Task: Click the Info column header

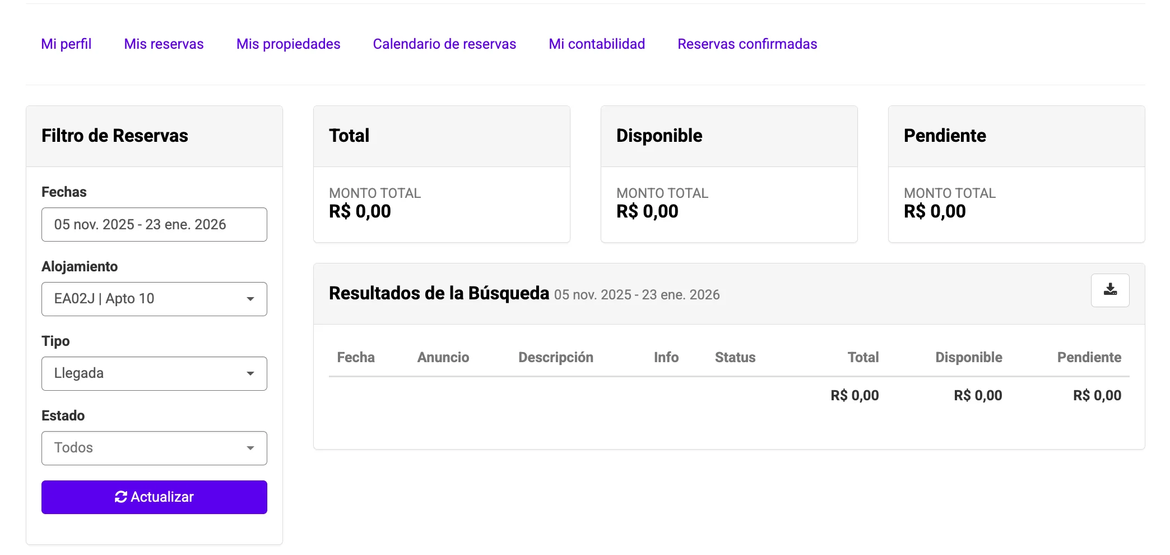Action: tap(666, 357)
